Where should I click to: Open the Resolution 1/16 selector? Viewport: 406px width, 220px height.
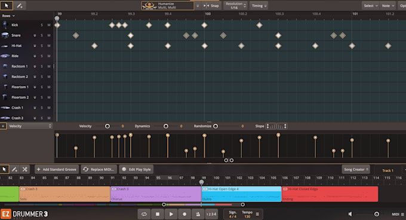pos(235,5)
